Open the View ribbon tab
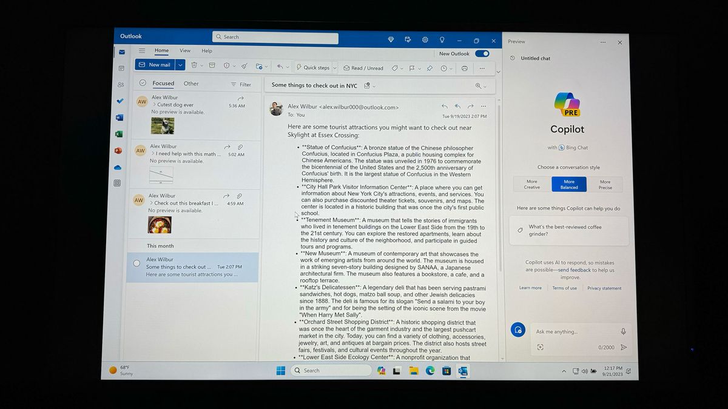Viewport: 728px width, 409px height. point(185,51)
